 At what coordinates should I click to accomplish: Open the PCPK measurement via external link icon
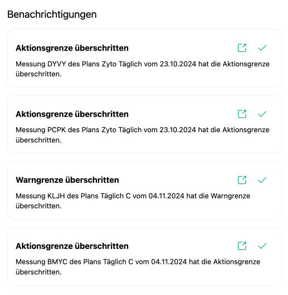[x=242, y=114]
